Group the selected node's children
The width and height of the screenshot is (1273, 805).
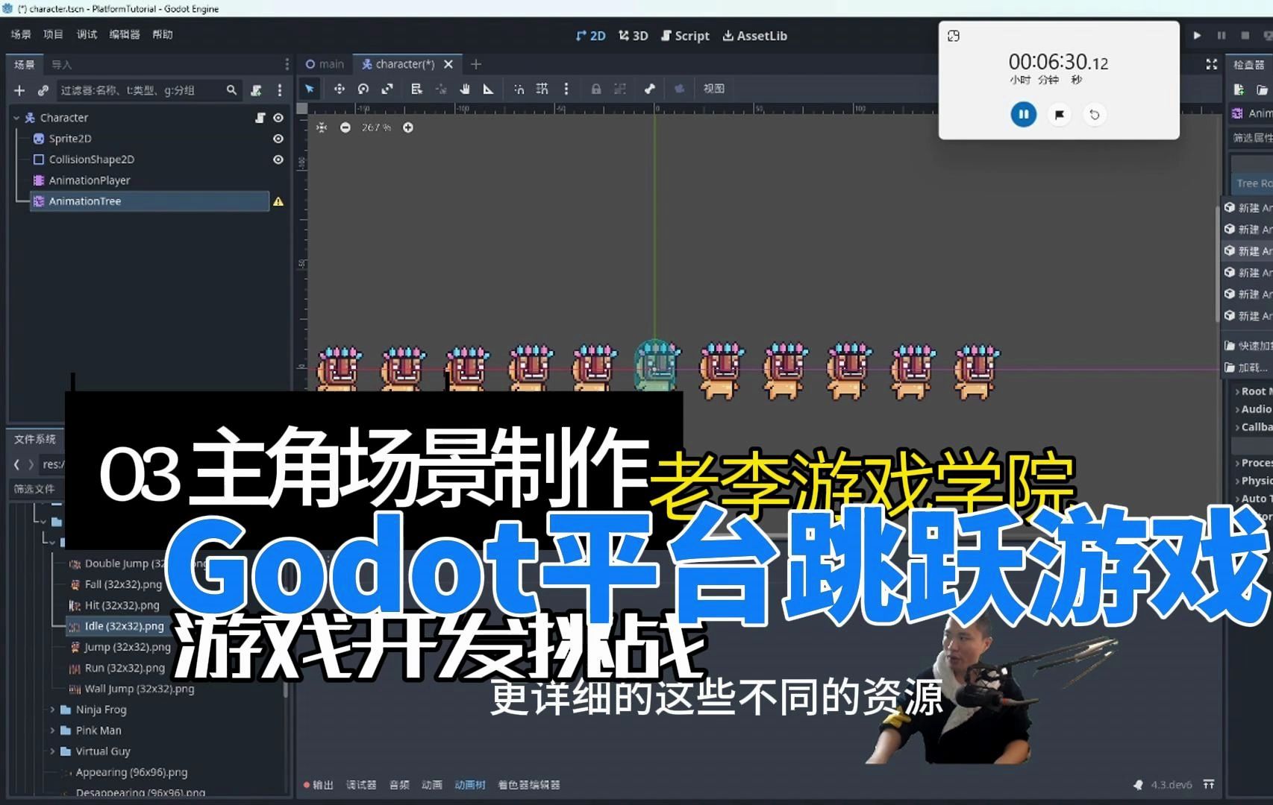tap(619, 89)
